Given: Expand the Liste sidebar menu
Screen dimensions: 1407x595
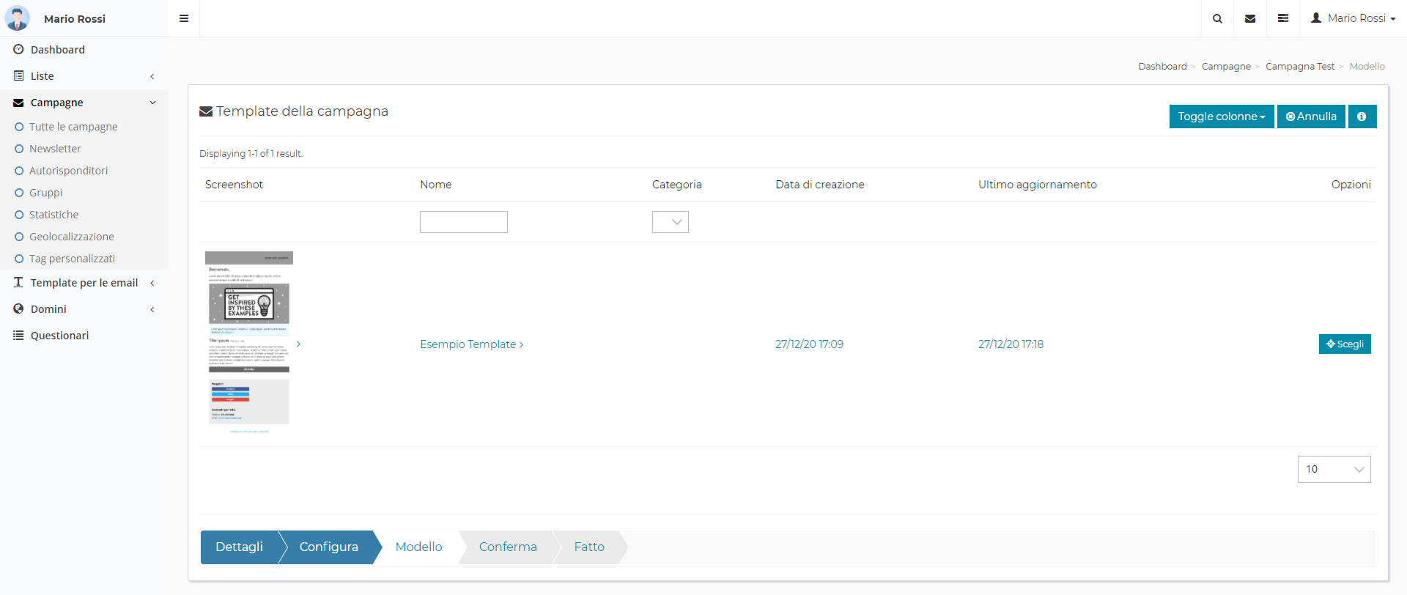Looking at the screenshot, I should tap(42, 76).
